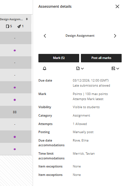Click the Visibility label

(45, 107)
